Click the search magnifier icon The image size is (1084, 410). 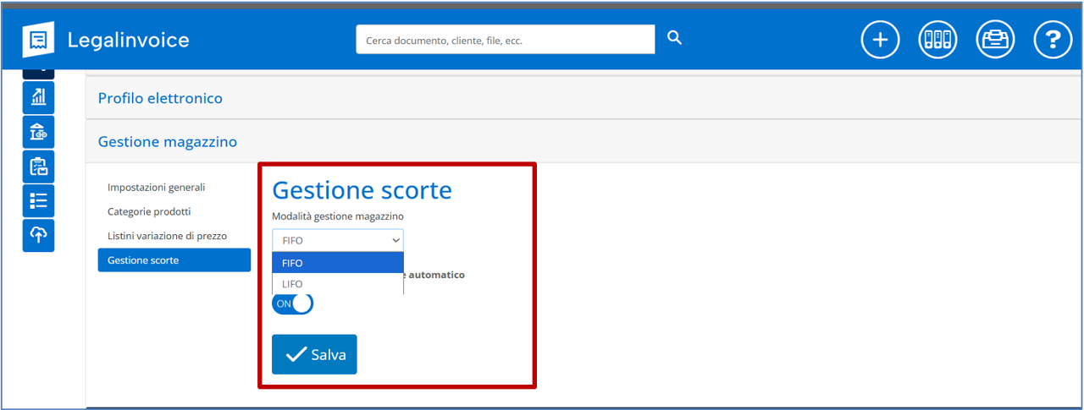pyautogui.click(x=674, y=38)
